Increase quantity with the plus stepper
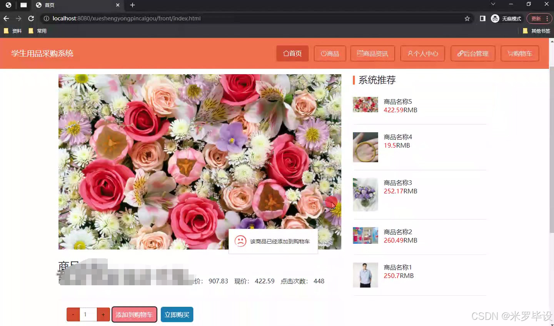Image resolution: width=554 pixels, height=326 pixels. pos(103,314)
